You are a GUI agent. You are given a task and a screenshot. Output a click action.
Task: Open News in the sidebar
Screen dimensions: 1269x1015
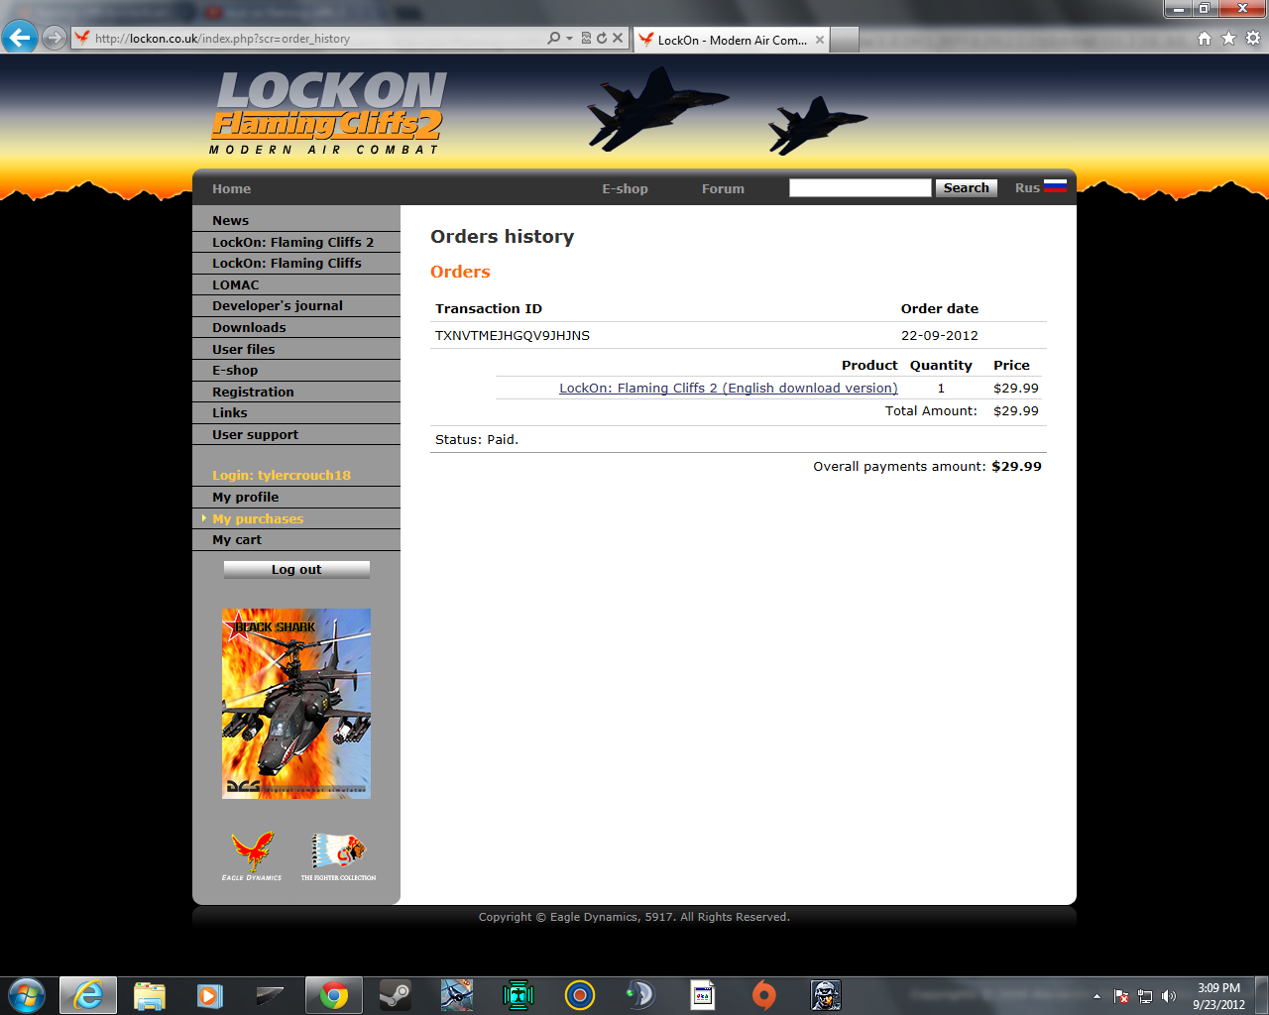coord(230,220)
